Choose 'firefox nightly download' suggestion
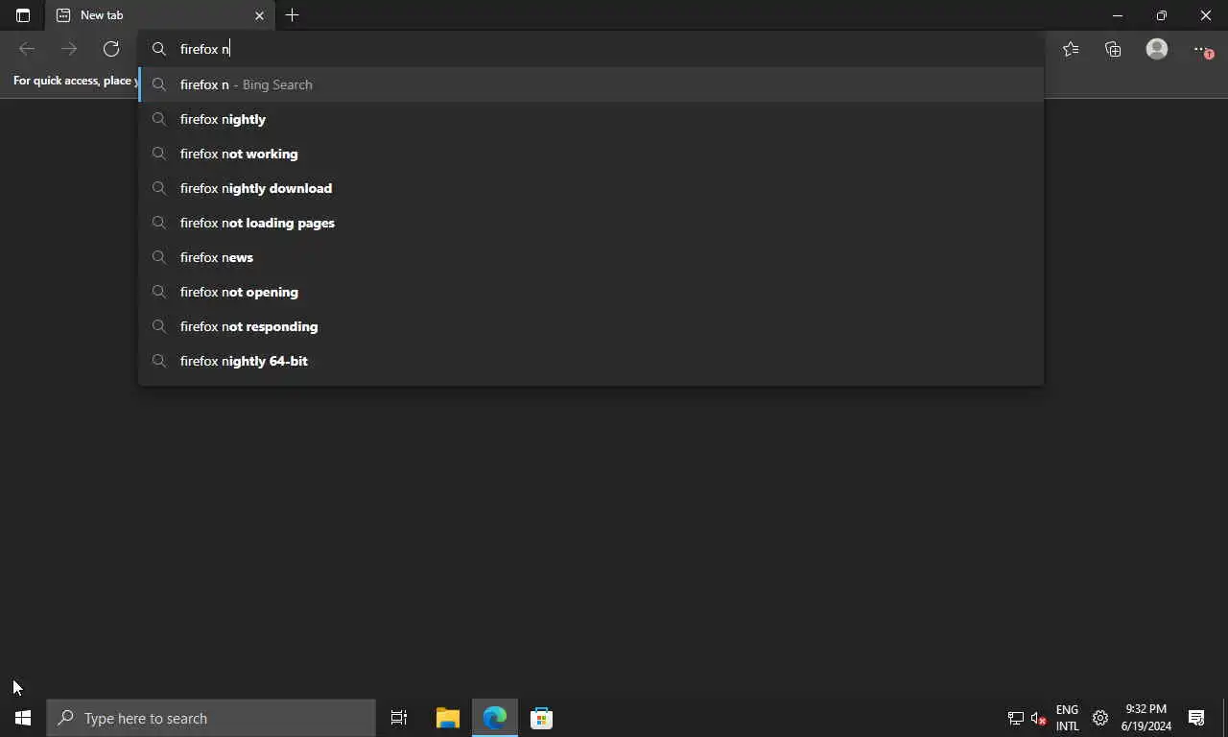Viewport: 1228px width, 737px height. [591, 188]
